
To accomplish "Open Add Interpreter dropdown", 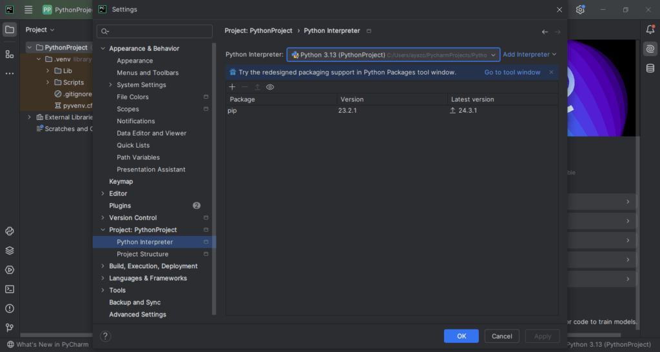I will [530, 55].
